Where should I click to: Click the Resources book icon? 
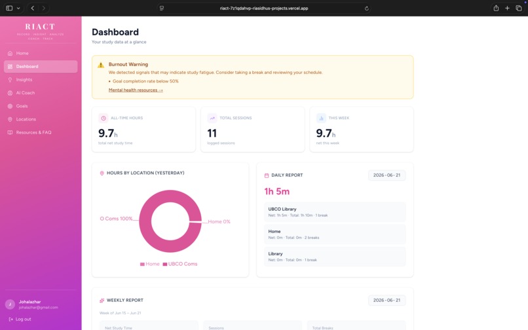click(10, 132)
